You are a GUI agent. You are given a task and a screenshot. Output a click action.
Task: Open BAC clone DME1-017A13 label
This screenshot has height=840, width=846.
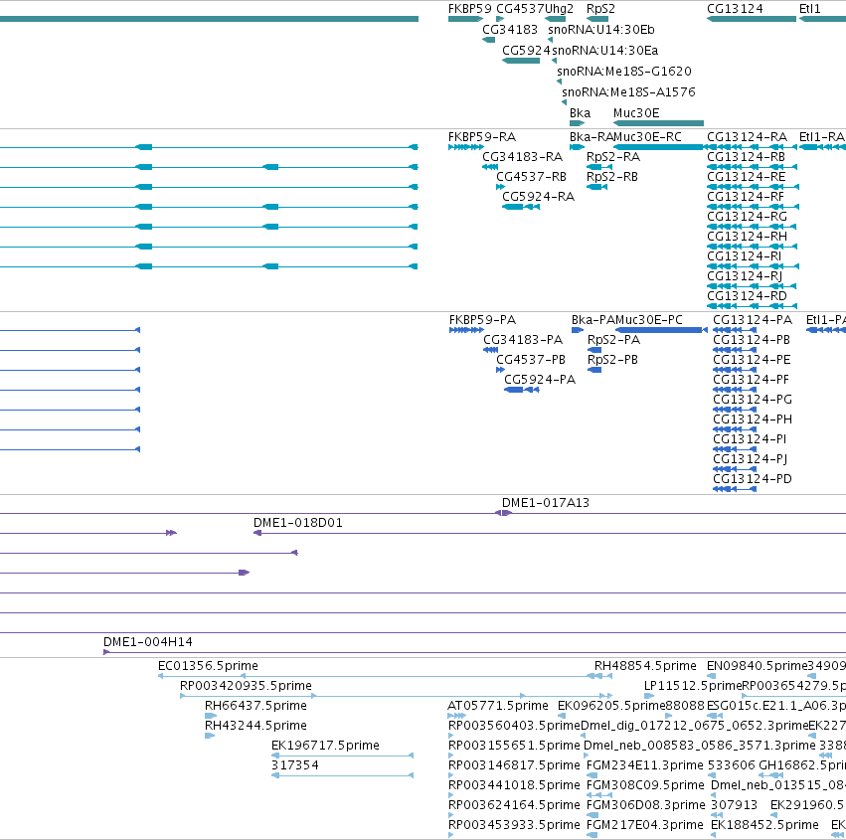click(x=546, y=502)
